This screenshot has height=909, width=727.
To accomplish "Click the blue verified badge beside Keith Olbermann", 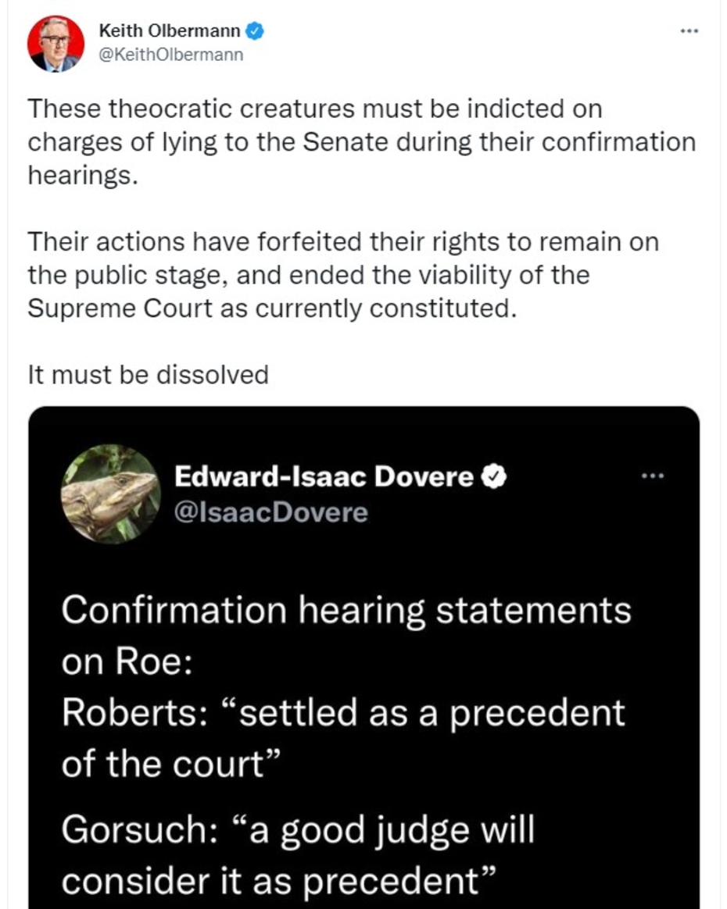I will coord(256,31).
